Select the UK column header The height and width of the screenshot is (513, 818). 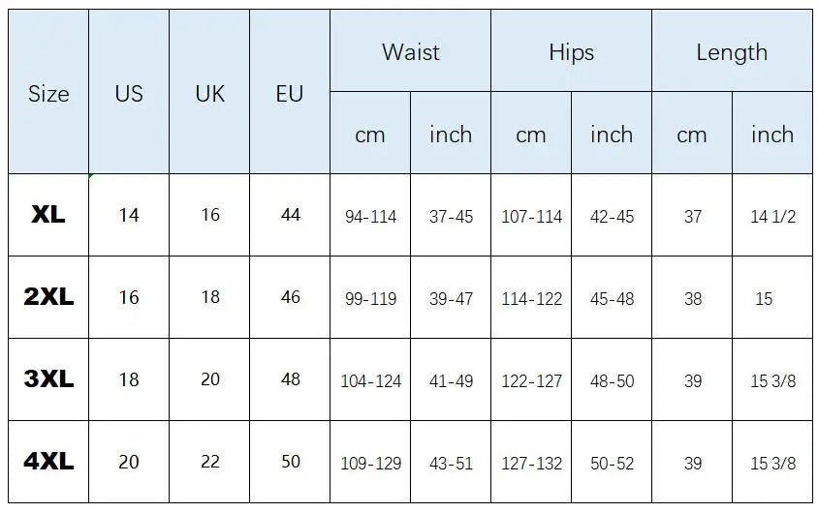(209, 92)
